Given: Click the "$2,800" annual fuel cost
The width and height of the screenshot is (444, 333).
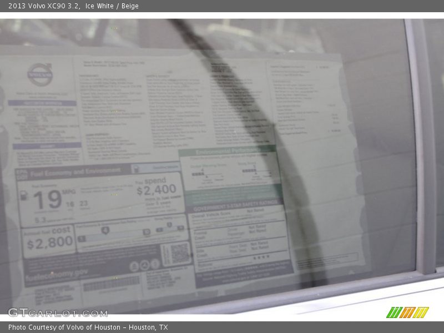Looking at the screenshot, I should click(x=50, y=243).
